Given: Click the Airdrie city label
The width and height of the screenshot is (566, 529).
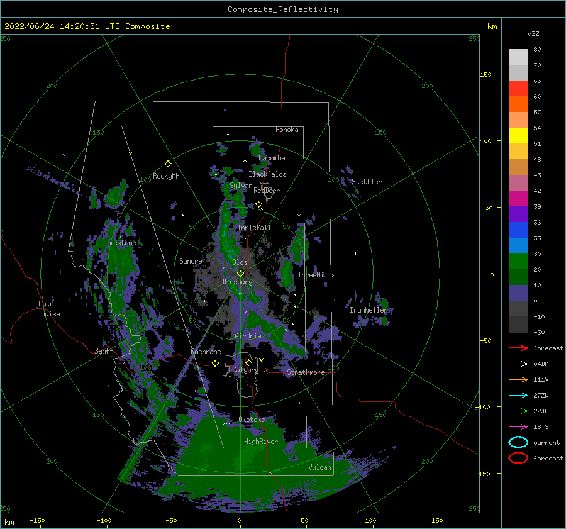Looking at the screenshot, I should [x=248, y=336].
